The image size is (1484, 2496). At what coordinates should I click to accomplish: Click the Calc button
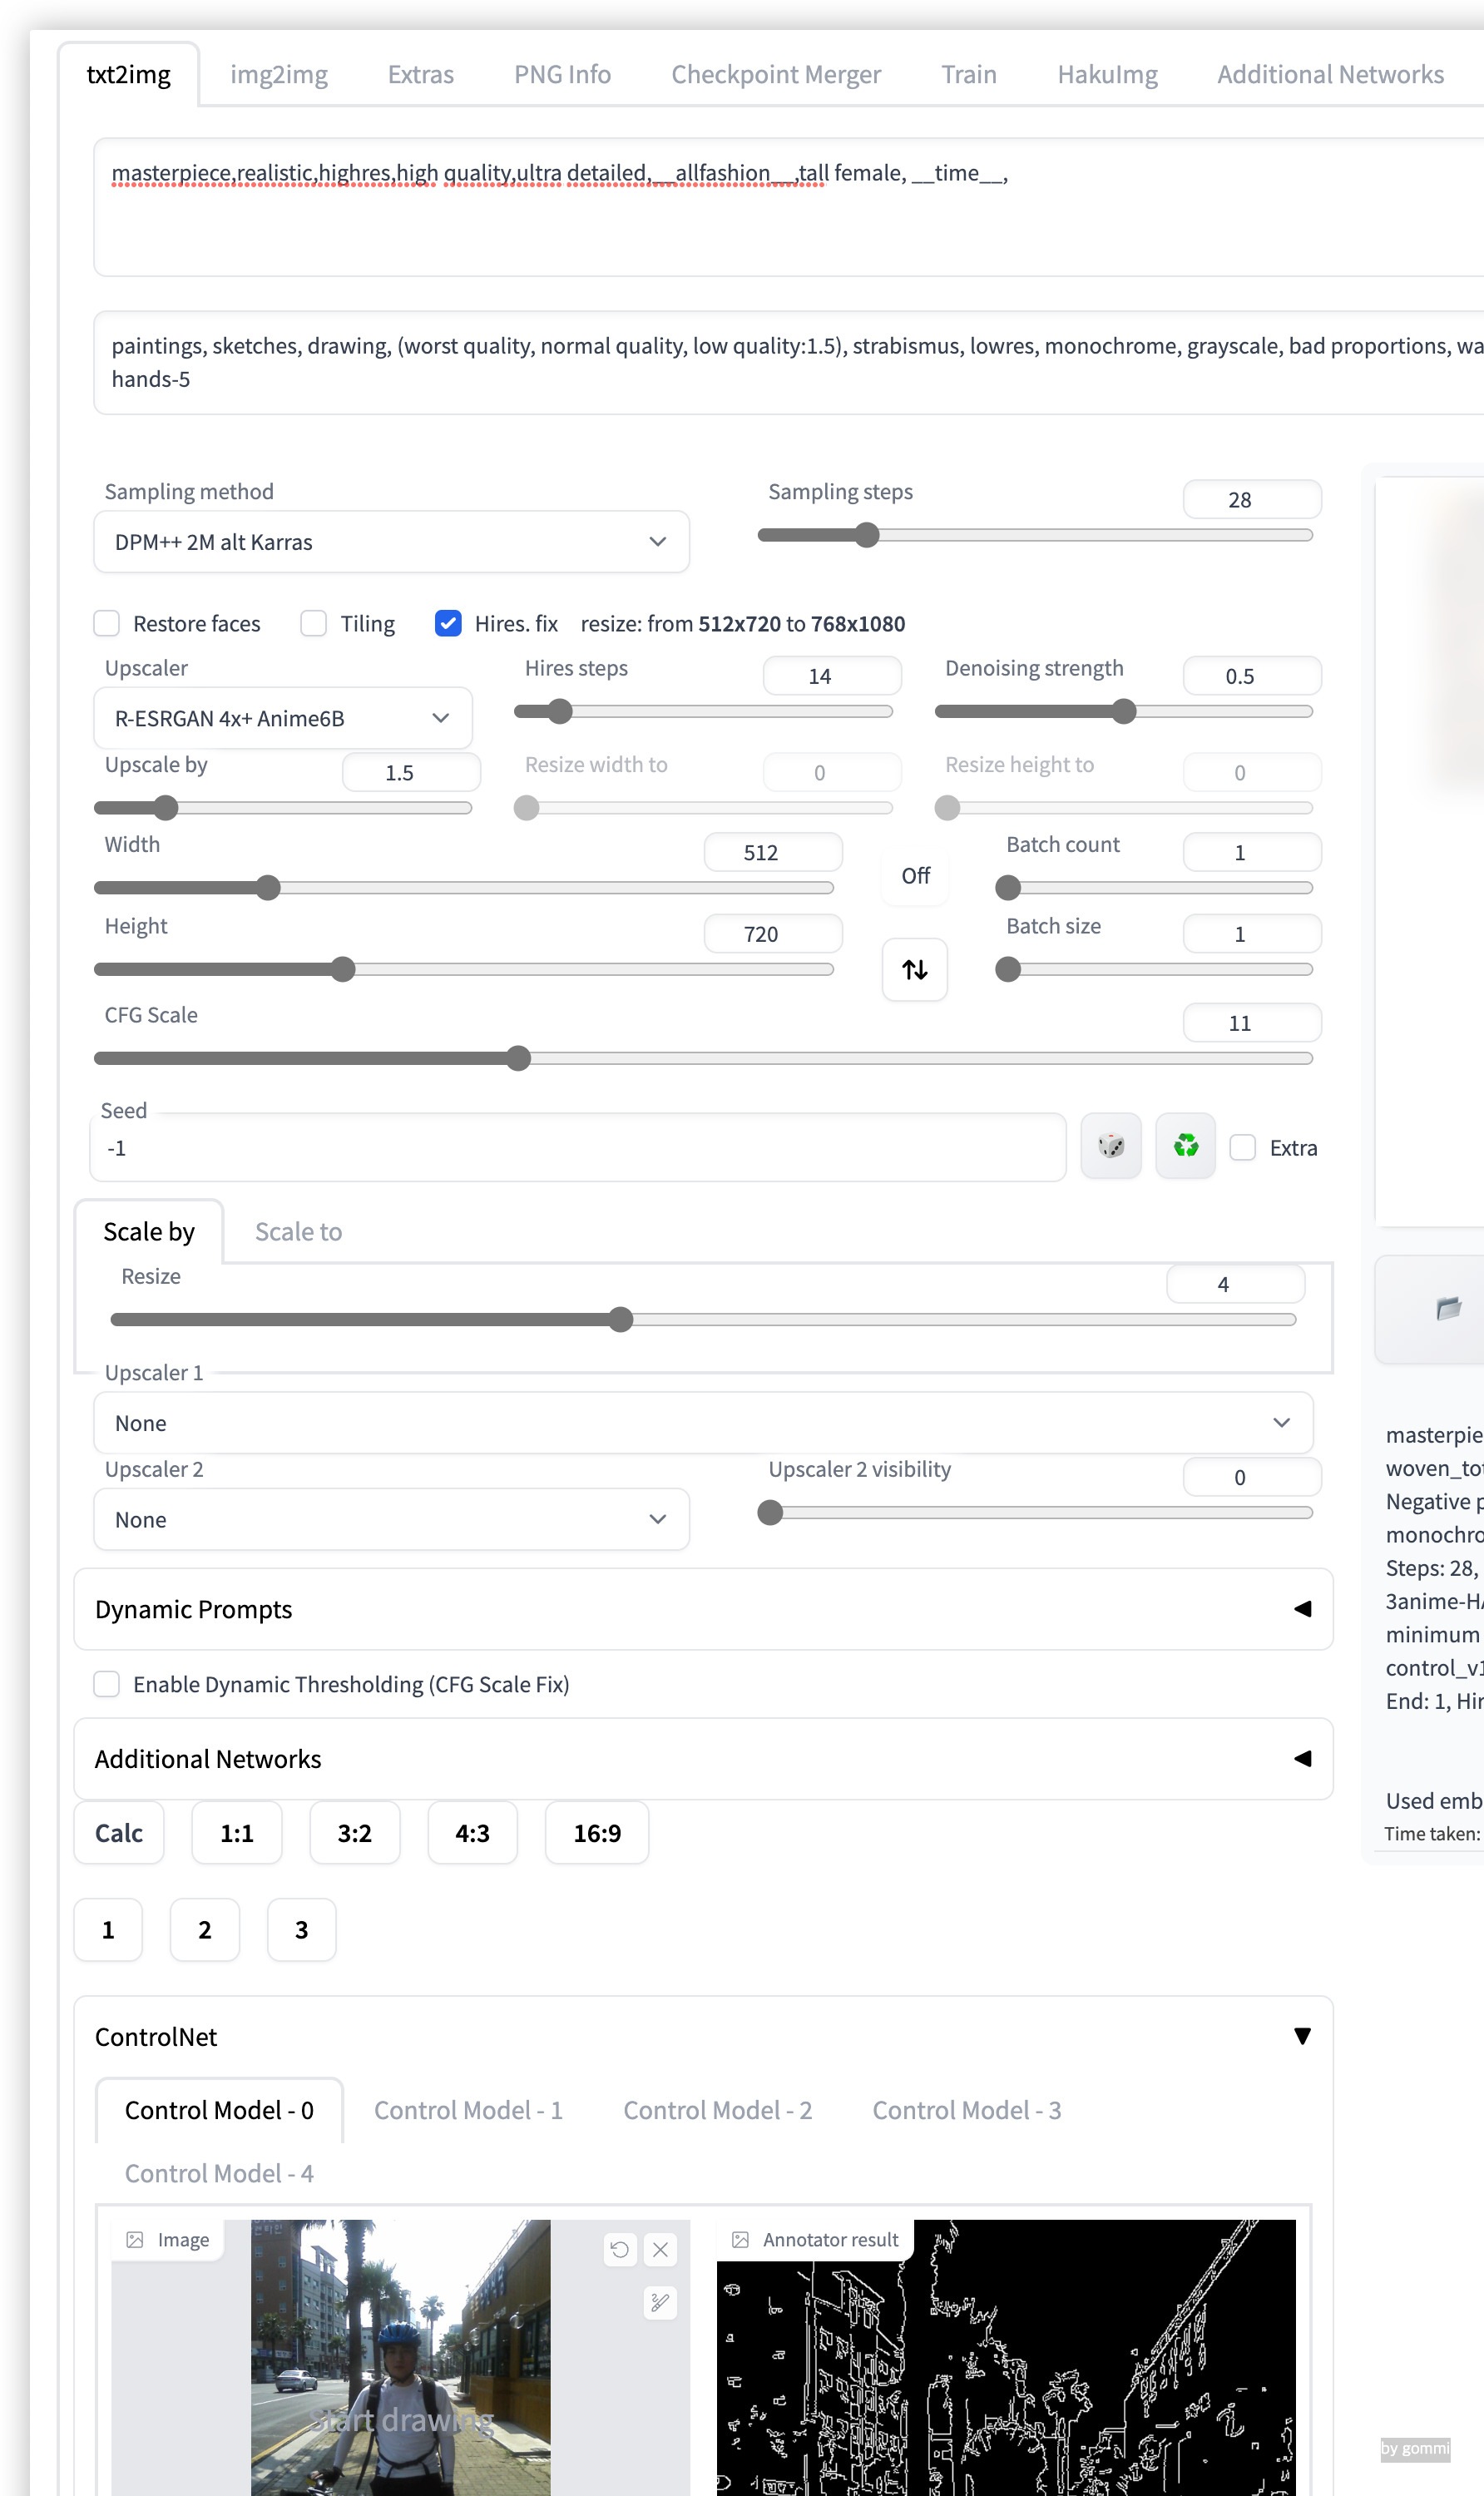pyautogui.click(x=119, y=1833)
